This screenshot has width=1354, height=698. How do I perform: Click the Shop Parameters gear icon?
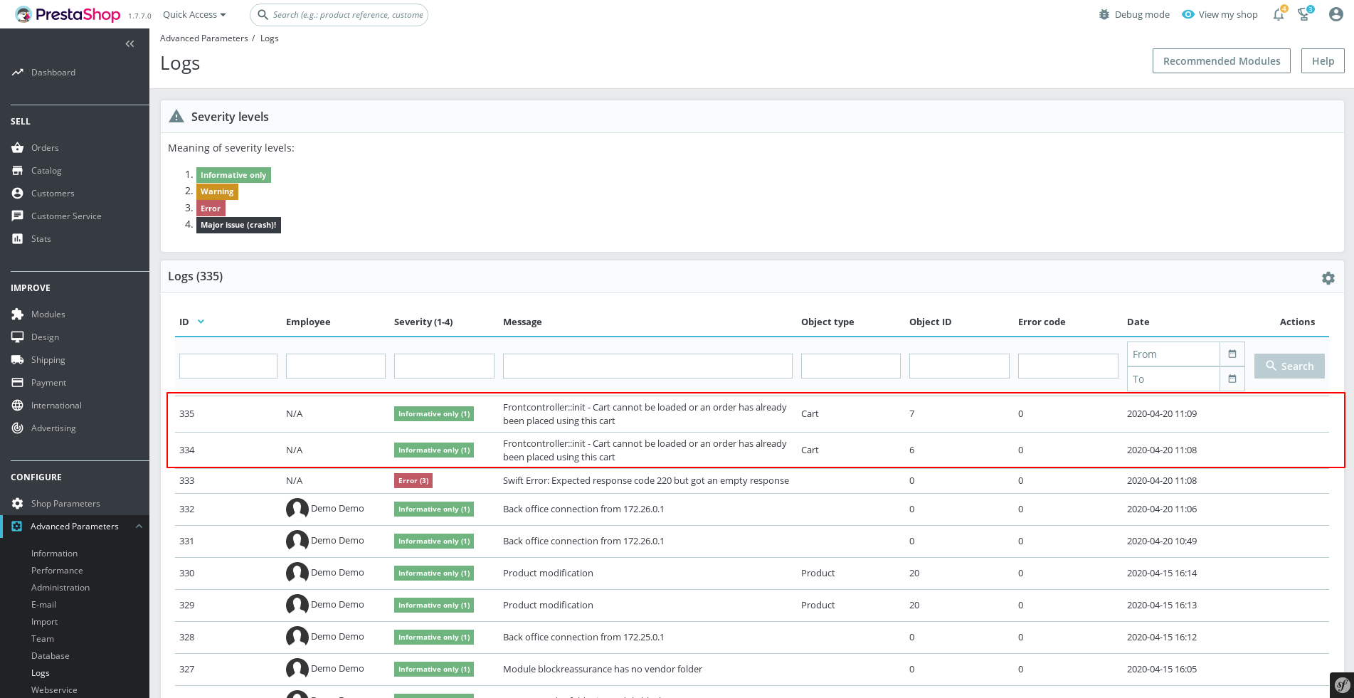[18, 504]
